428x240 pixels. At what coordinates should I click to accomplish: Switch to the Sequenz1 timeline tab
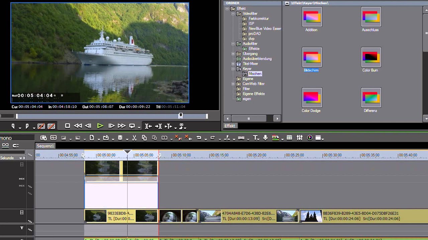tap(45, 146)
